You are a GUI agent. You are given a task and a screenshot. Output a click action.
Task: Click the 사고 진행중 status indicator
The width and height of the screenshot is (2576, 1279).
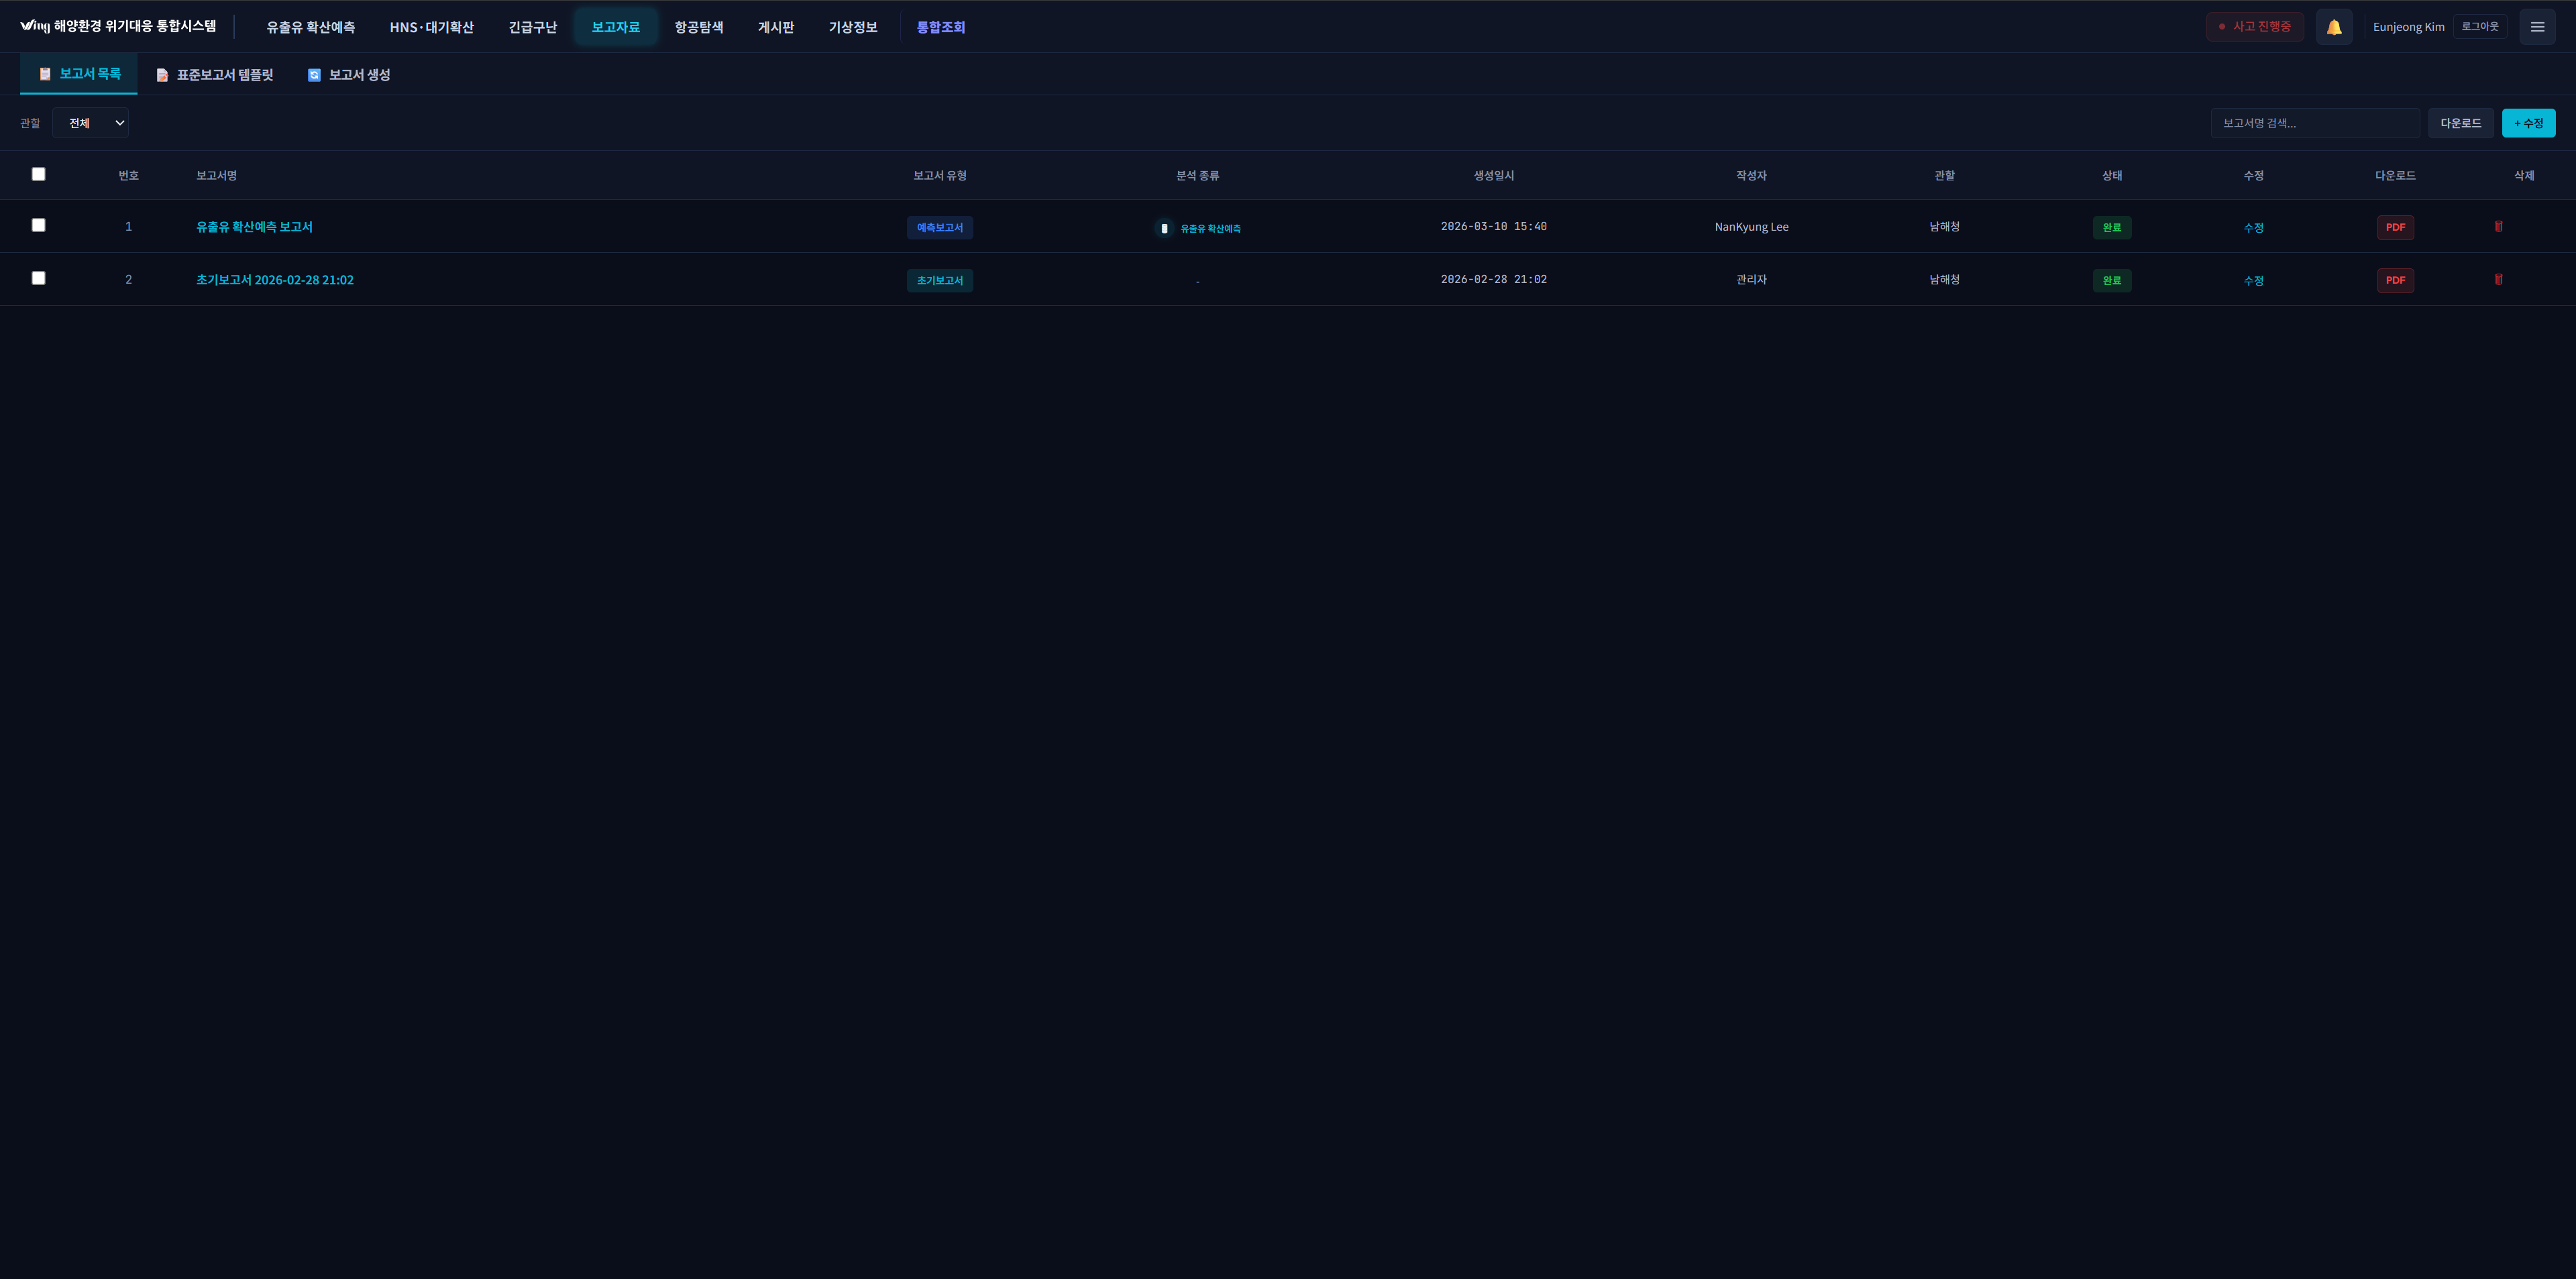2254,27
